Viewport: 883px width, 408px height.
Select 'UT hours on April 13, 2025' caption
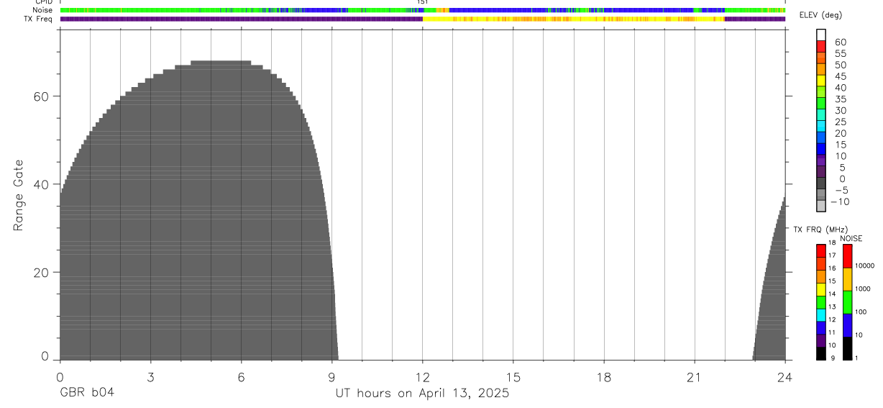pyautogui.click(x=422, y=393)
